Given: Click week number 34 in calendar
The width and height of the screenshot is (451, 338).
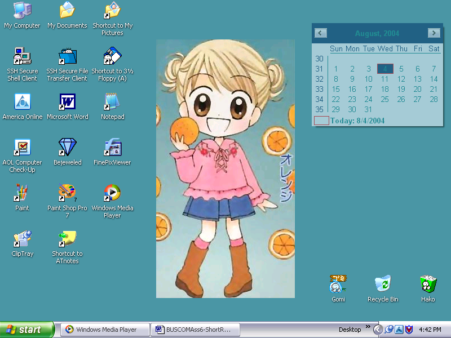Looking at the screenshot, I should [x=319, y=99].
